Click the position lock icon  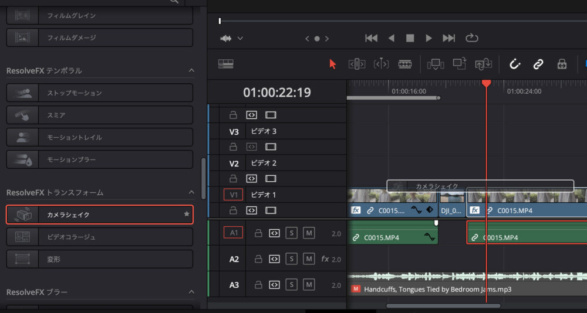pos(562,64)
